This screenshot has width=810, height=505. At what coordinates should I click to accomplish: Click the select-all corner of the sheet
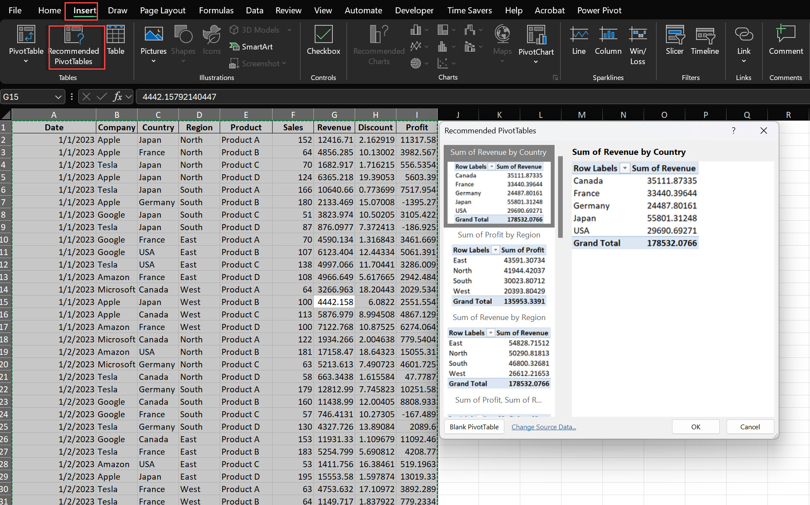(6, 114)
